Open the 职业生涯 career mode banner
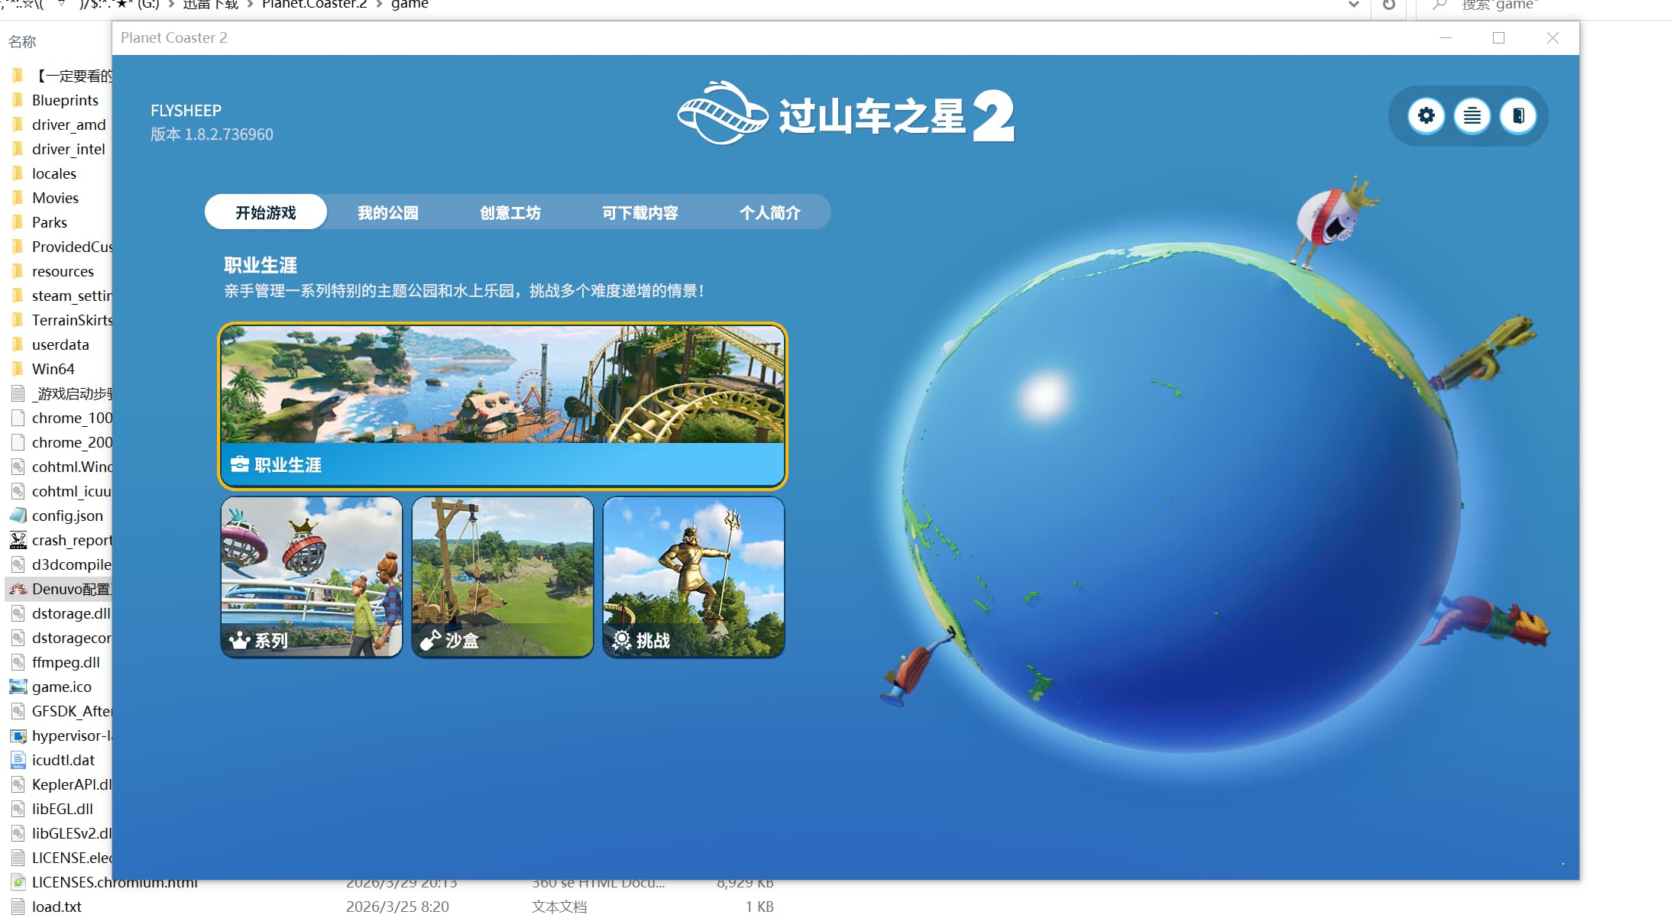The image size is (1671, 918). pyautogui.click(x=502, y=406)
